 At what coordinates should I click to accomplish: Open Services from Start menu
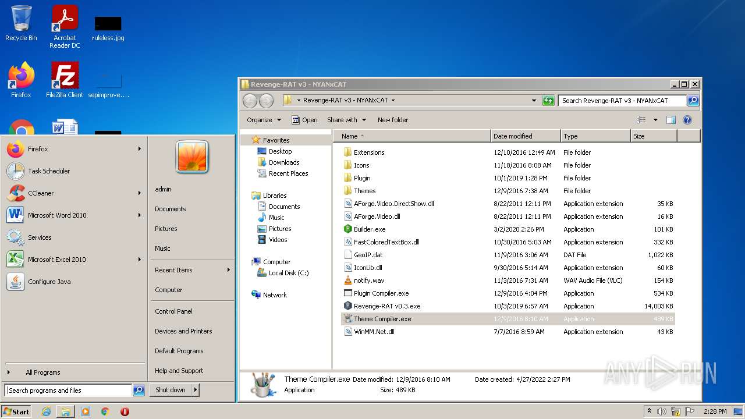point(74,237)
